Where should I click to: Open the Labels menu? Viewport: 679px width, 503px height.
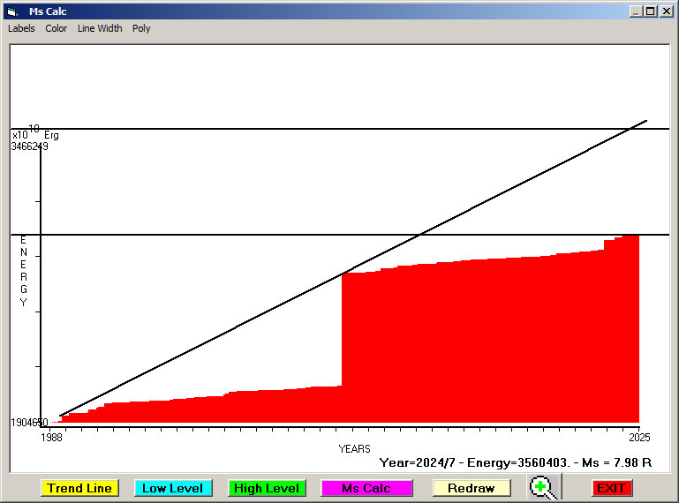click(x=21, y=28)
